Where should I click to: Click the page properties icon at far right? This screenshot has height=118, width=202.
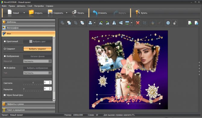[196, 23]
